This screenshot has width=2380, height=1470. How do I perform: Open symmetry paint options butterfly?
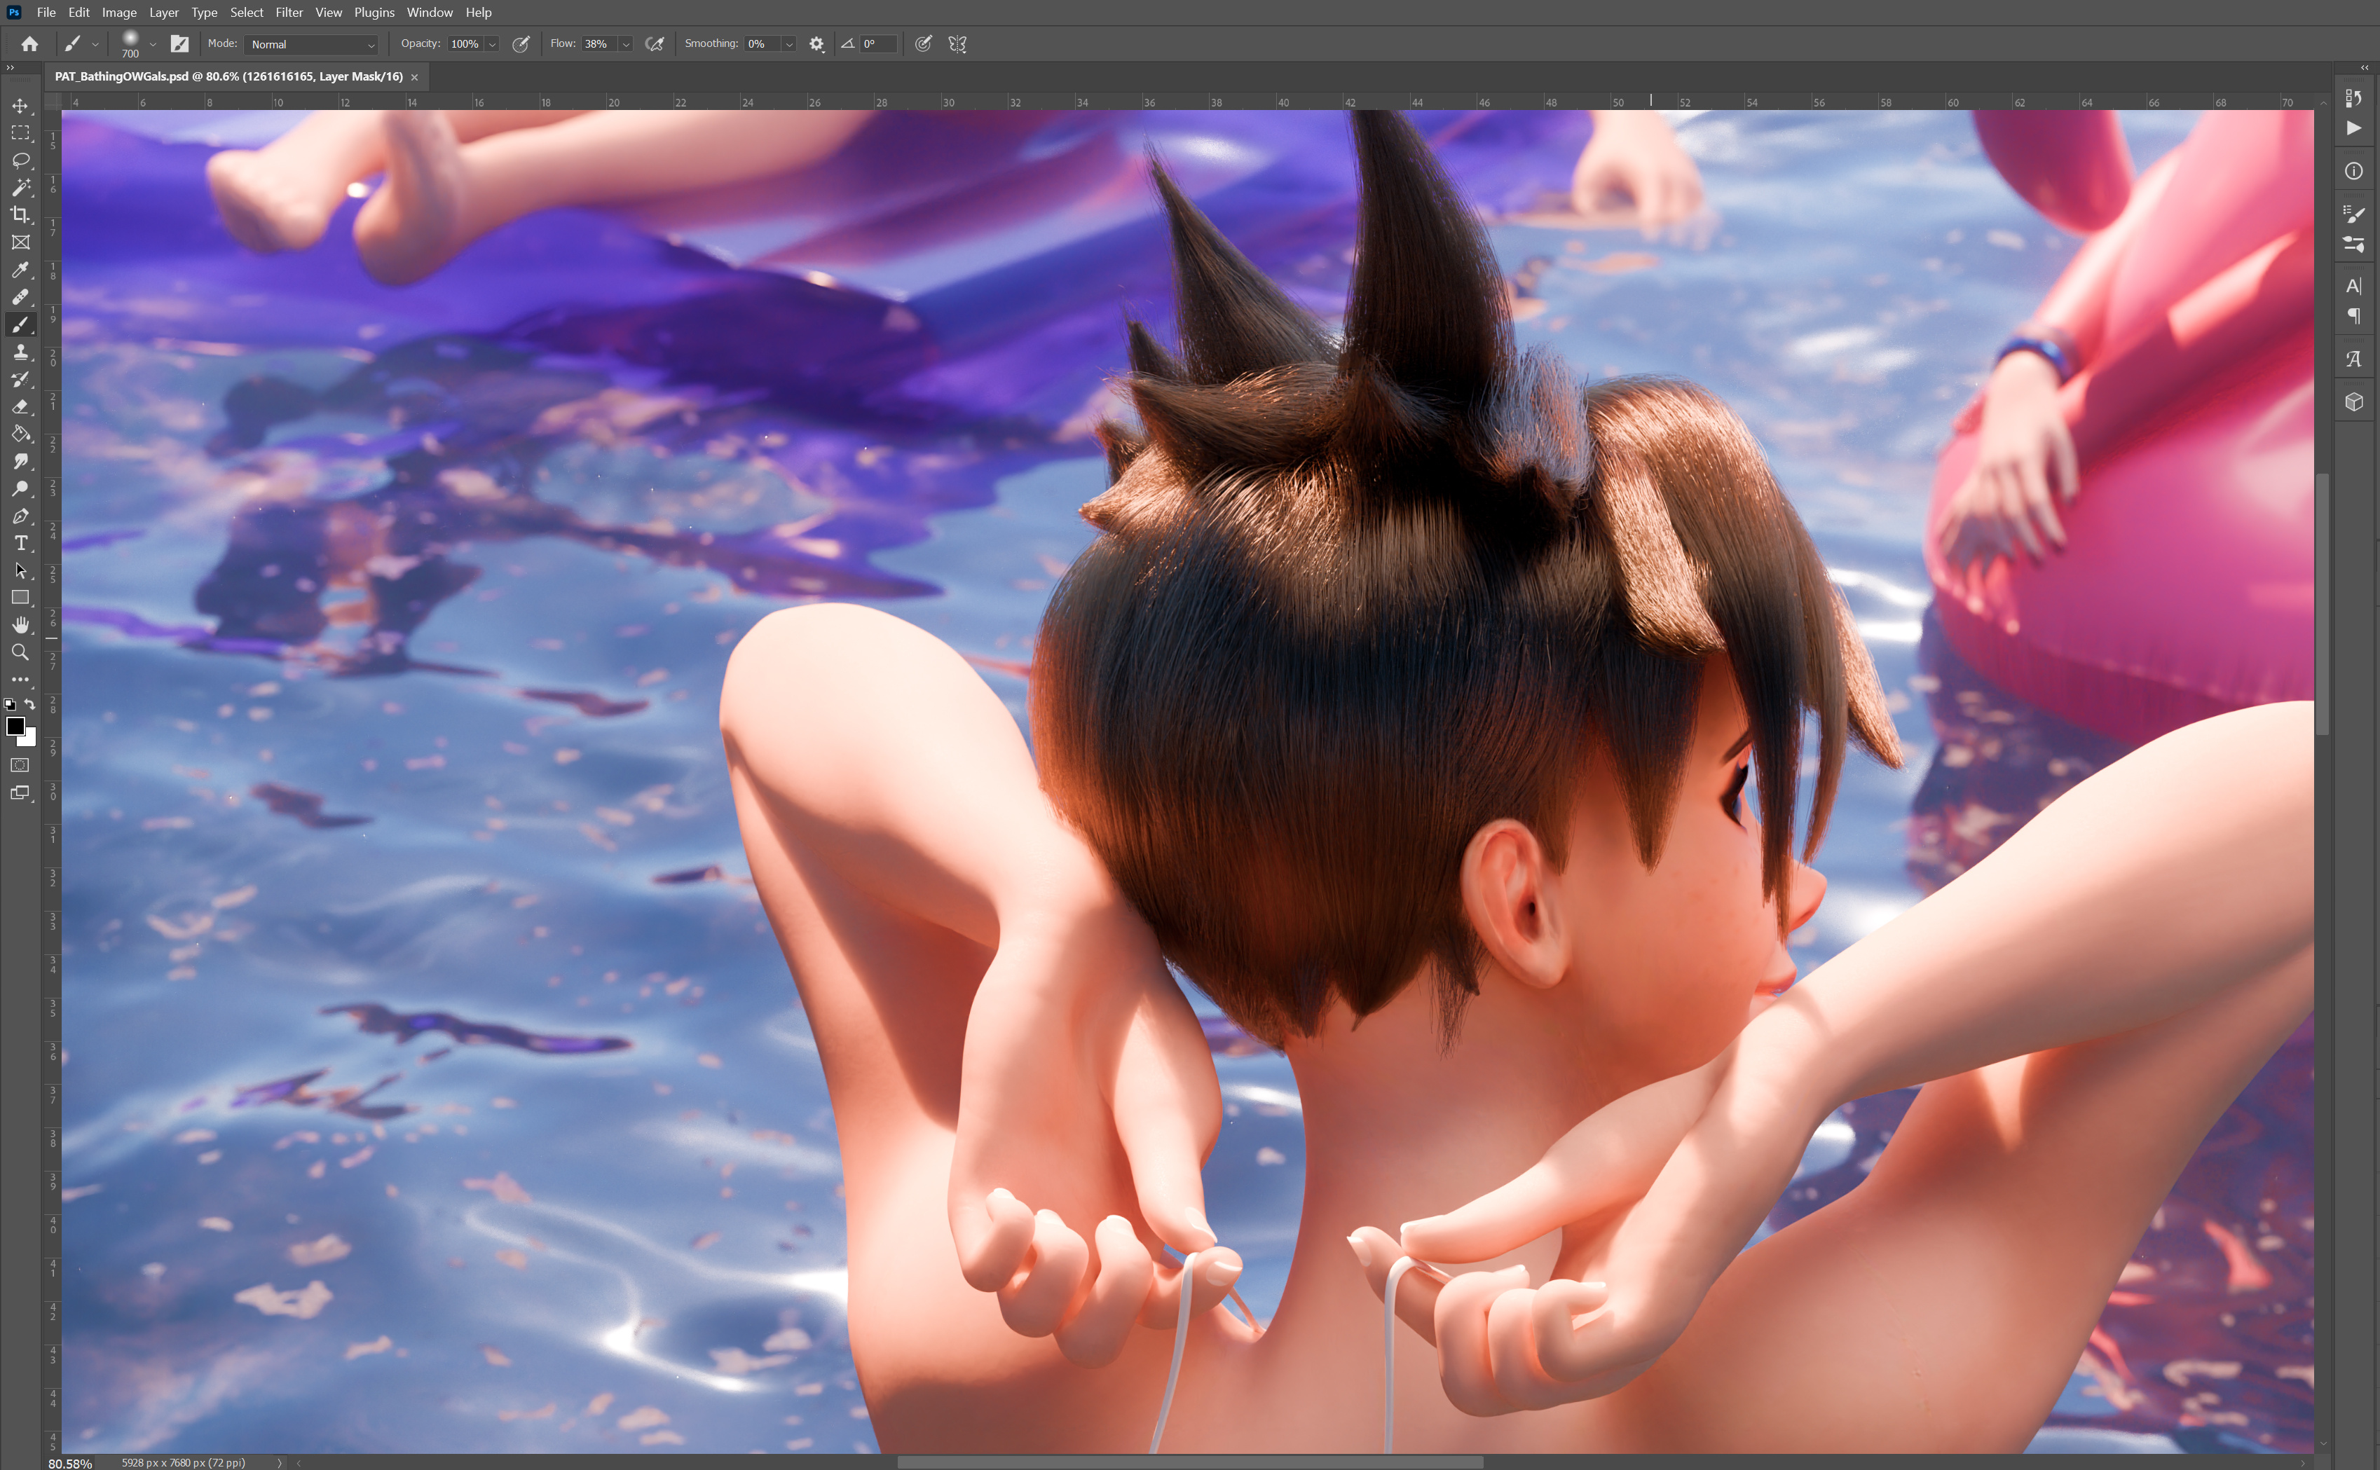tap(957, 43)
